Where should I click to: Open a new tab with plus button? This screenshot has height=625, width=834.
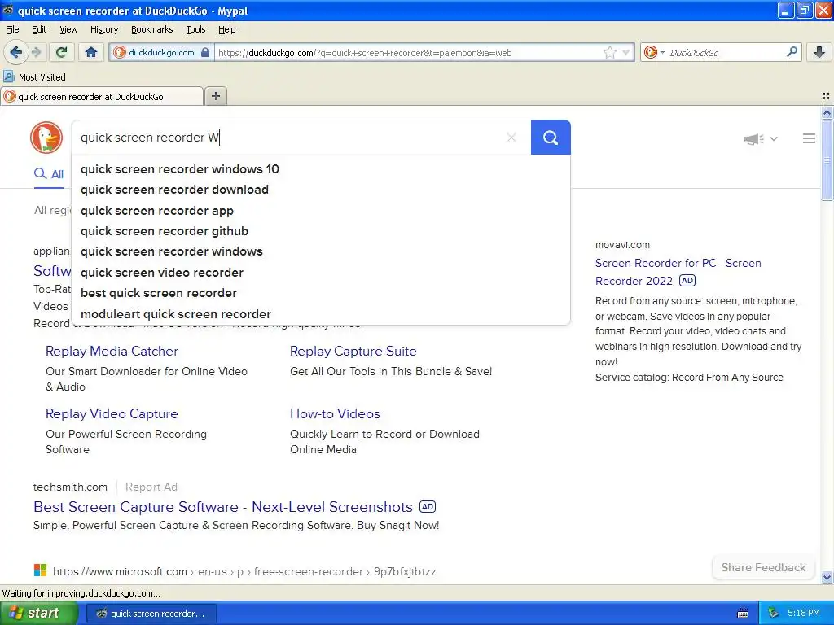[x=215, y=96]
